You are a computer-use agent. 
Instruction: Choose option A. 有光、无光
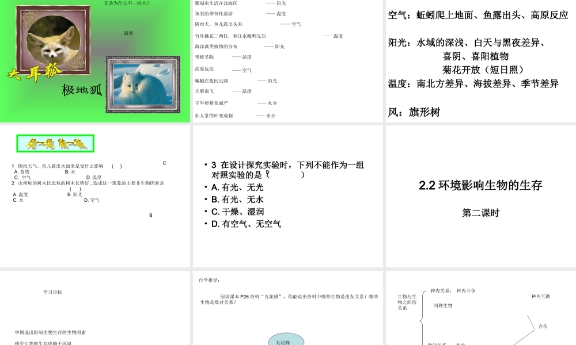point(237,187)
